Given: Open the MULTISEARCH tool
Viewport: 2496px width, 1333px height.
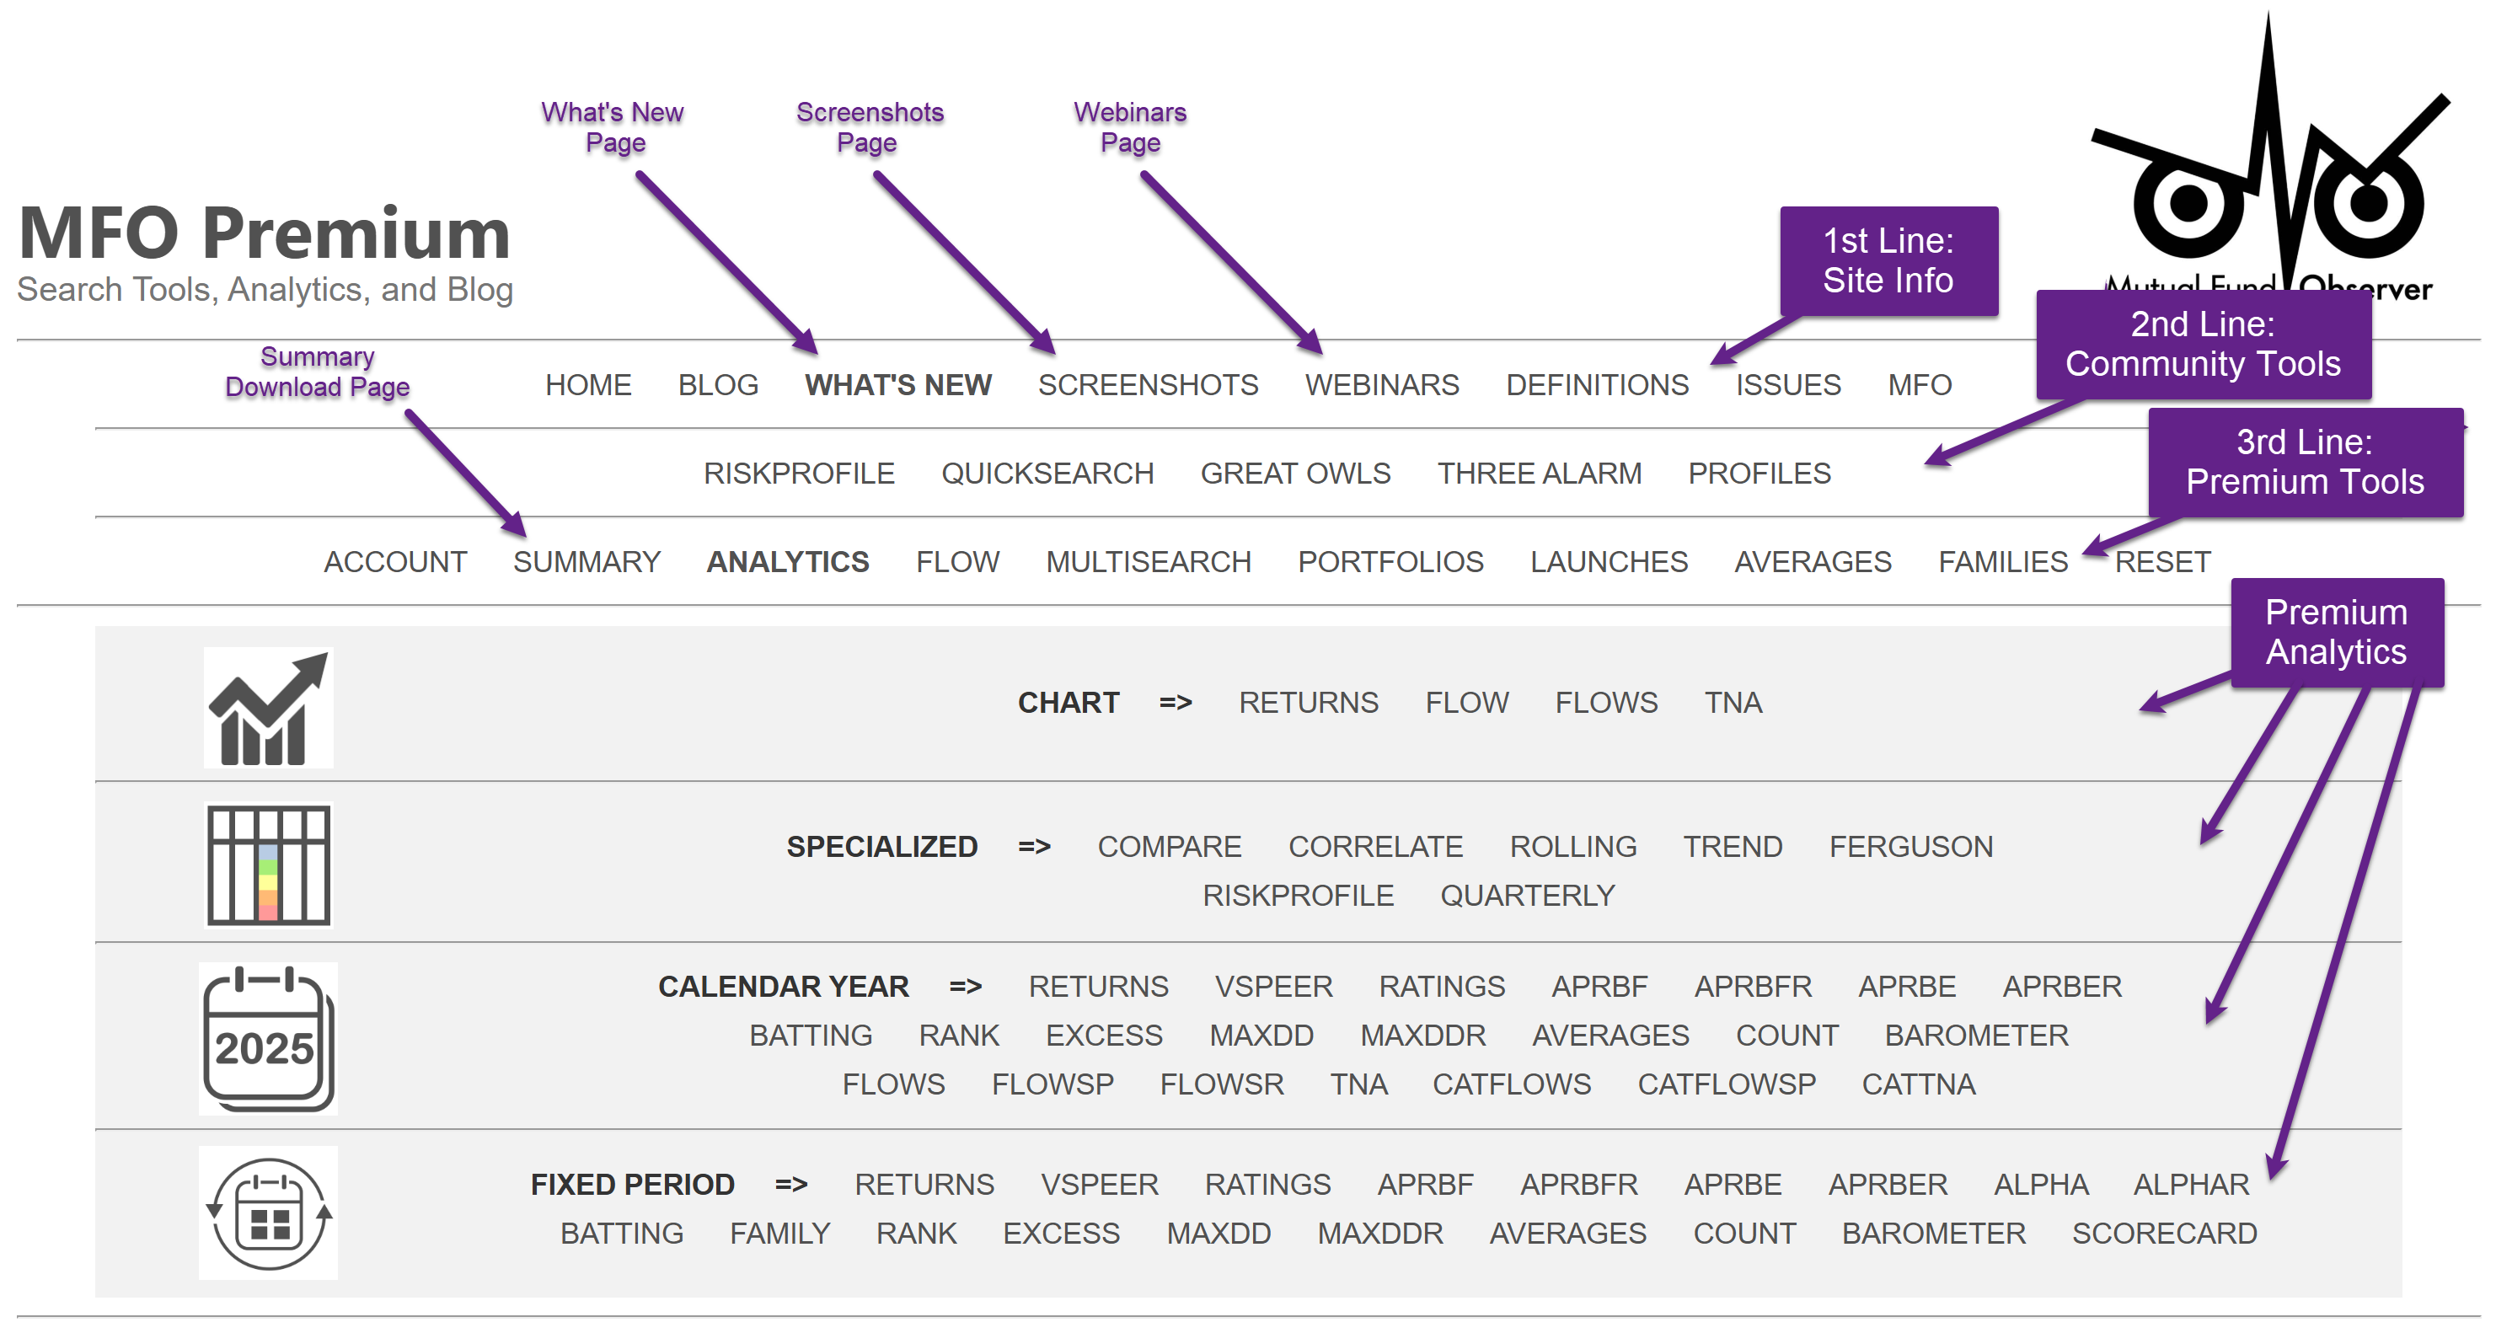Looking at the screenshot, I should [1149, 562].
